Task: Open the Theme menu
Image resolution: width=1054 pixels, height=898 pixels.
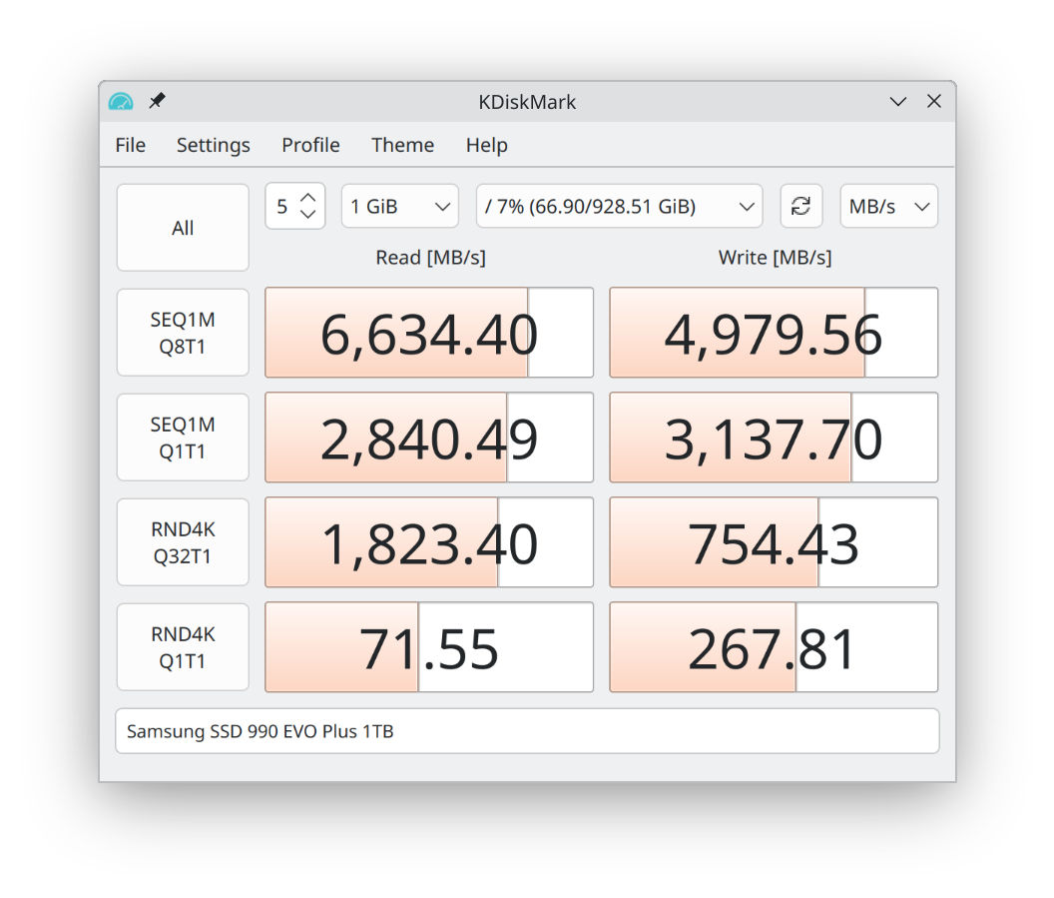Action: [402, 145]
